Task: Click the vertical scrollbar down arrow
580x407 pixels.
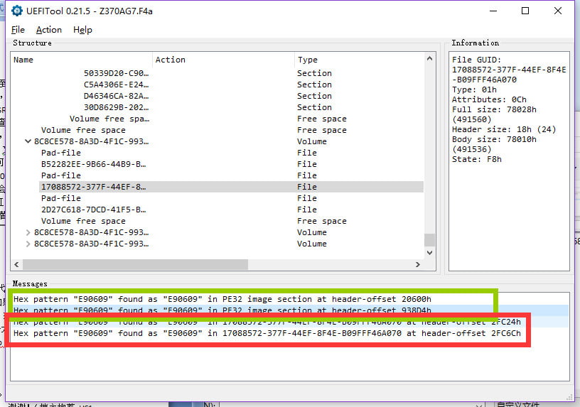Action: [429, 251]
